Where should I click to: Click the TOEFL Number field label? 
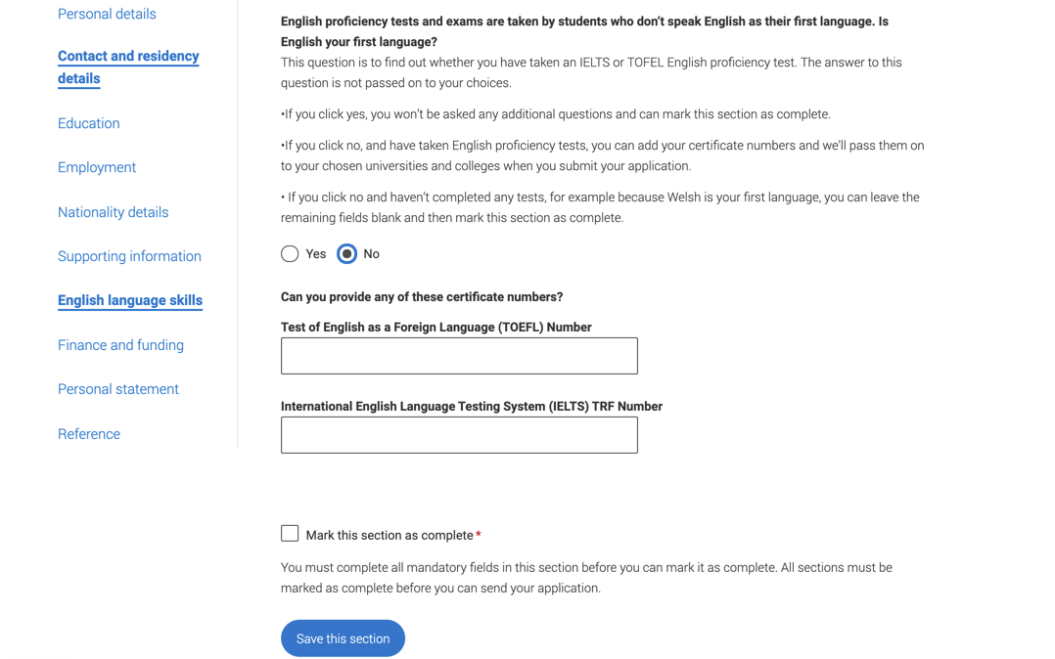tap(436, 328)
